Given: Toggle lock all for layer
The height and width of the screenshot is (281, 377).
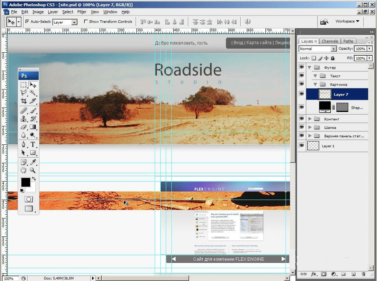Looking at the screenshot, I should click(333, 58).
